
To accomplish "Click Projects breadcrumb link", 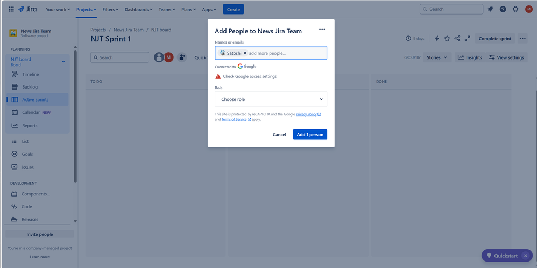I will tap(98, 30).
